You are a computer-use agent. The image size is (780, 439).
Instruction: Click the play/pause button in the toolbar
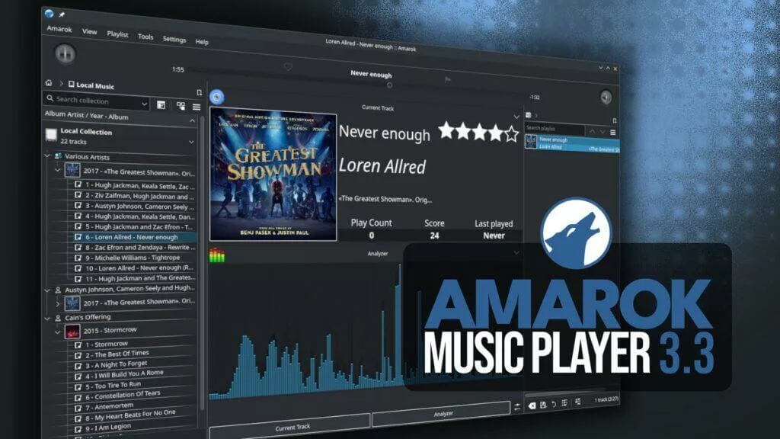pyautogui.click(x=65, y=54)
